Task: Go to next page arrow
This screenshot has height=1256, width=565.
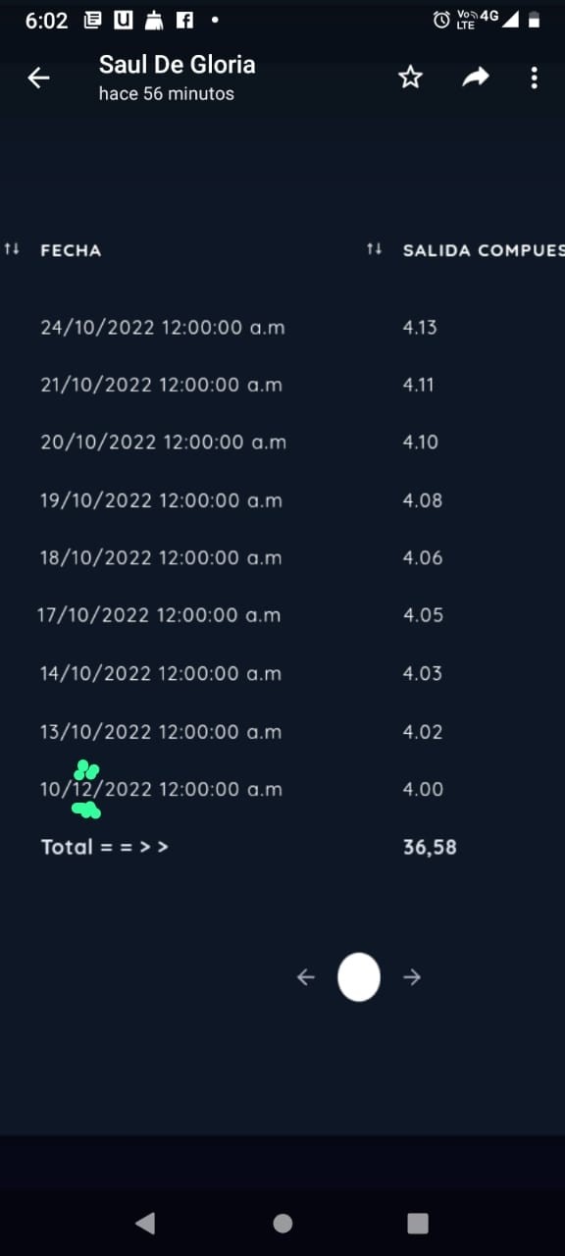Action: coord(412,976)
